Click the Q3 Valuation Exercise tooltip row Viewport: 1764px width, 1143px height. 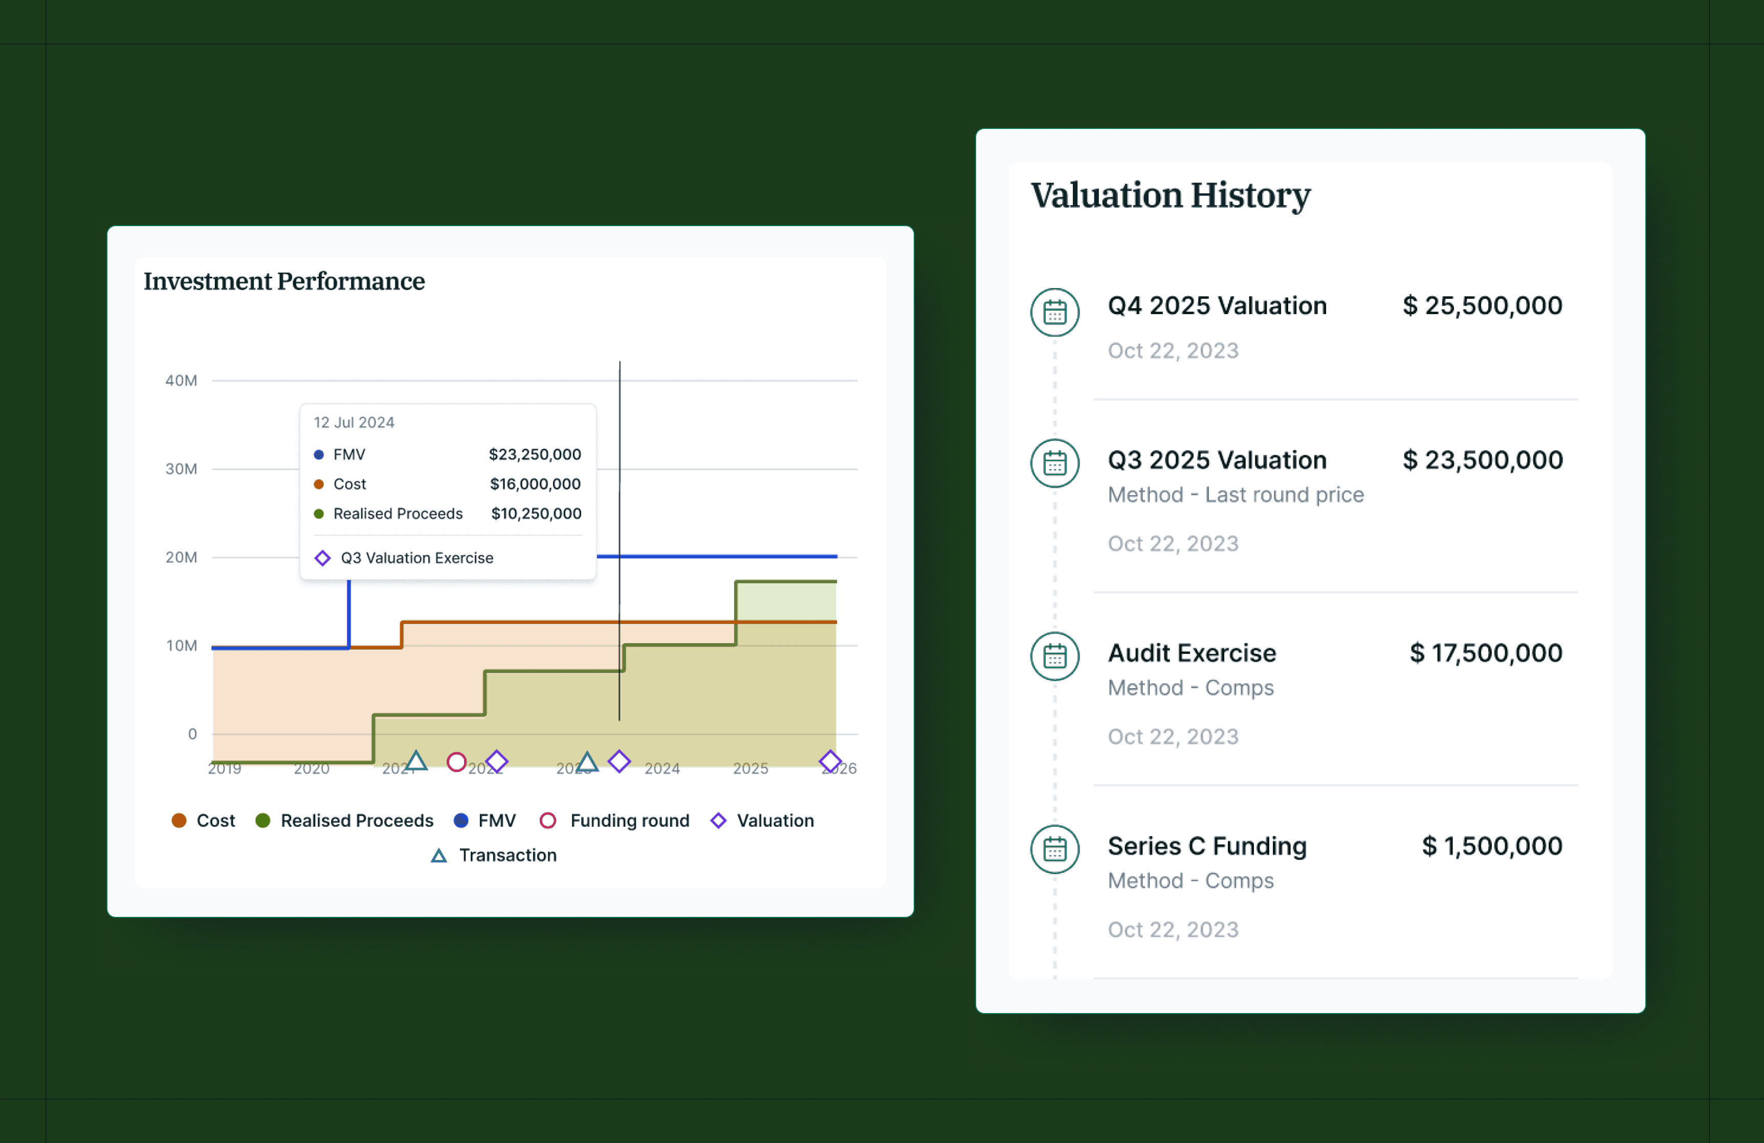(x=416, y=558)
